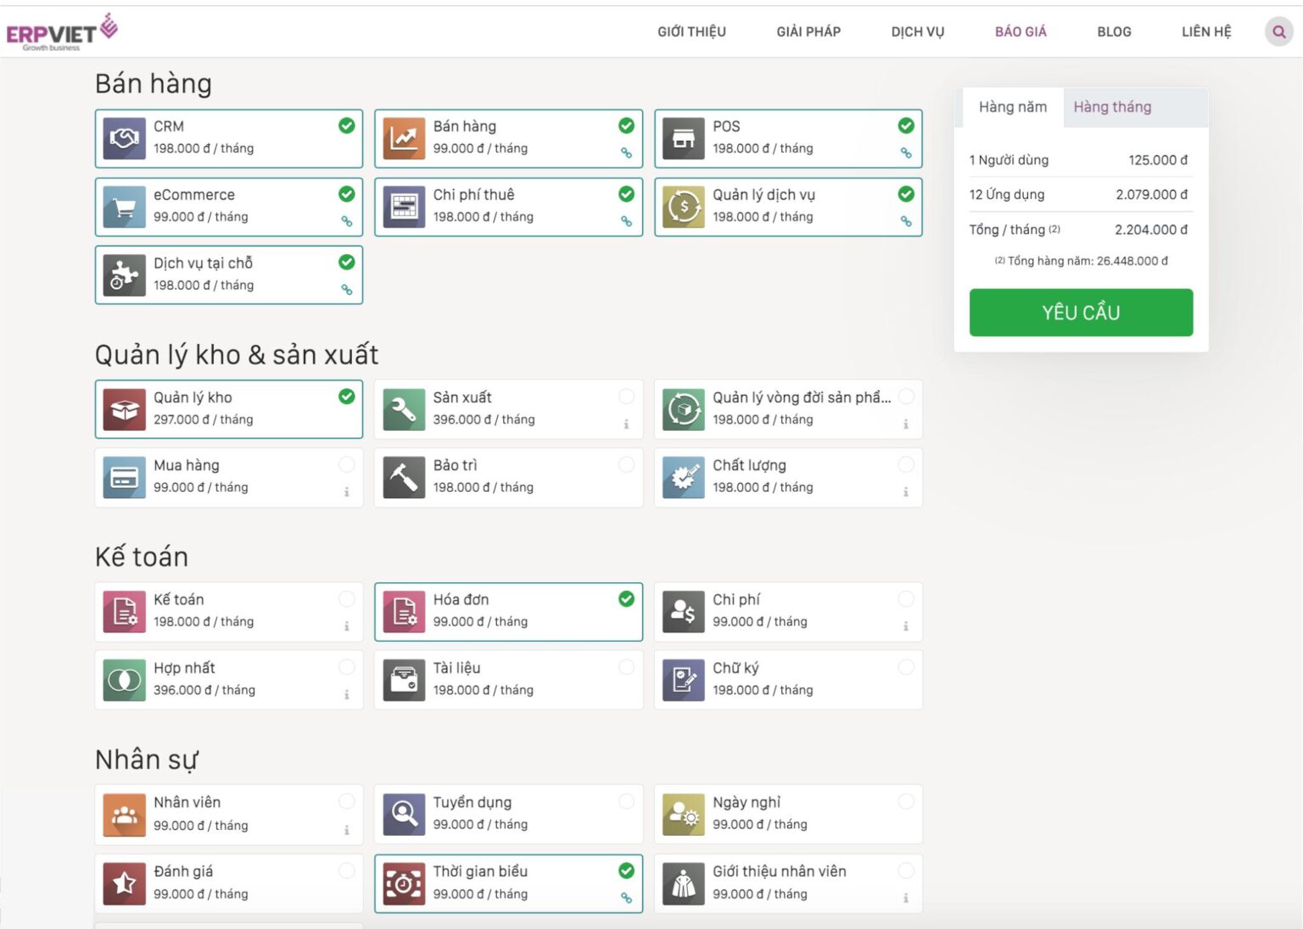Uncheck the Bán hàng app checkmark
The height and width of the screenshot is (929, 1303).
click(626, 125)
